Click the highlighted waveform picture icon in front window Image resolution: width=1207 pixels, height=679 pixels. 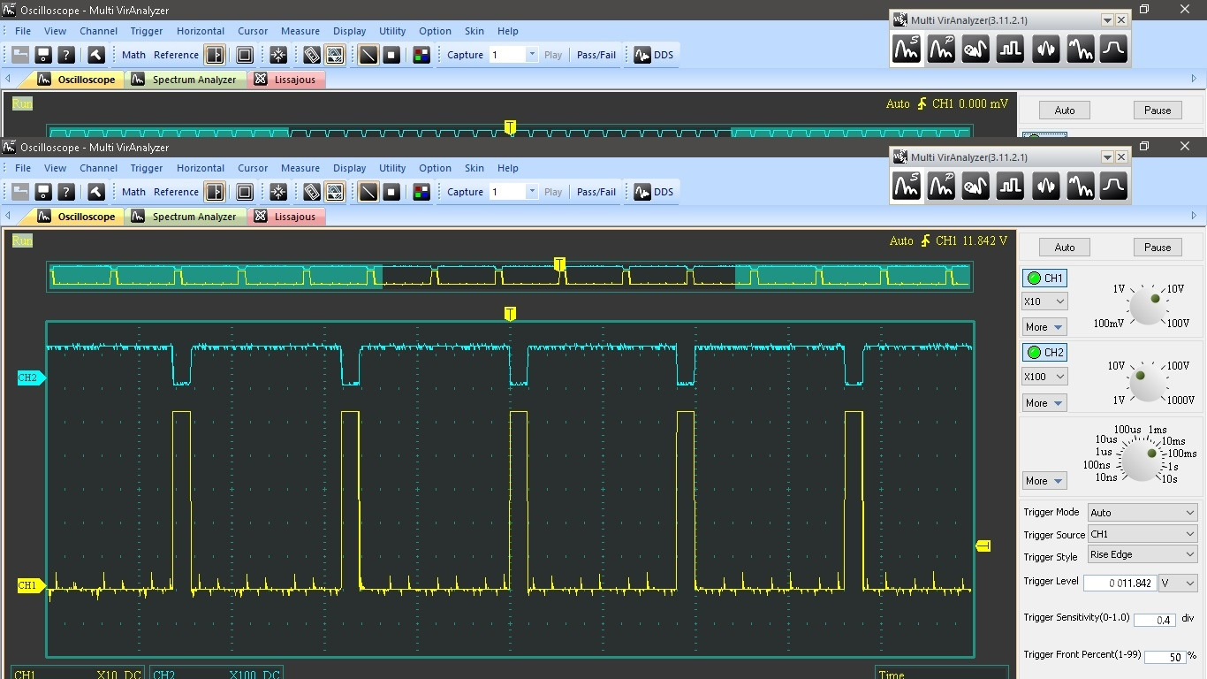(334, 192)
